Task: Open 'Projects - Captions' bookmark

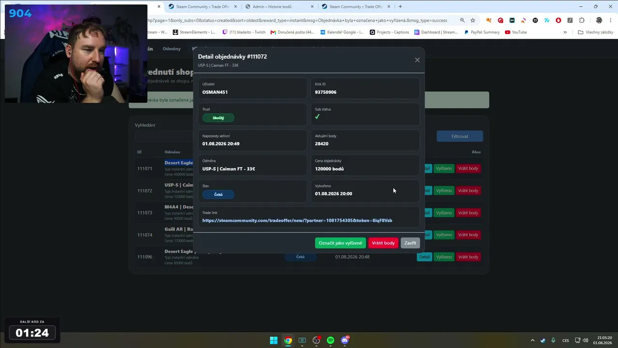Action: point(389,32)
